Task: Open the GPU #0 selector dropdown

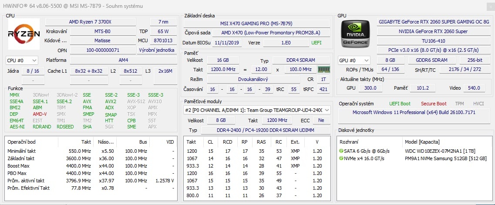Action: (354, 60)
